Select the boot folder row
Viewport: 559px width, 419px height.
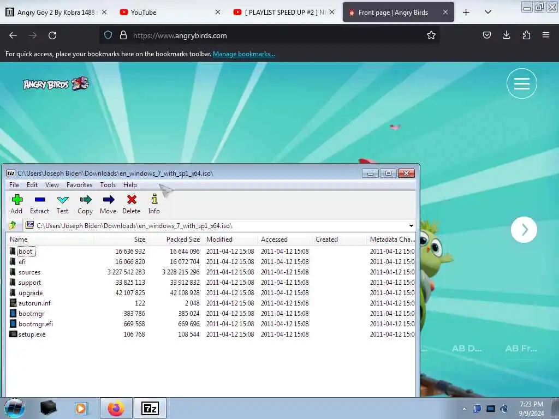click(x=210, y=252)
